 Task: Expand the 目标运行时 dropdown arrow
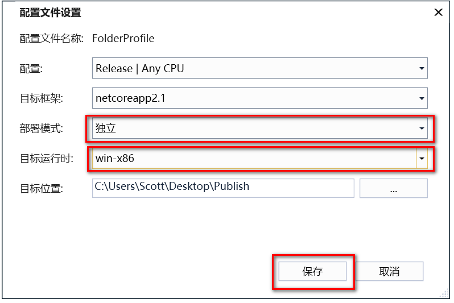click(422, 158)
